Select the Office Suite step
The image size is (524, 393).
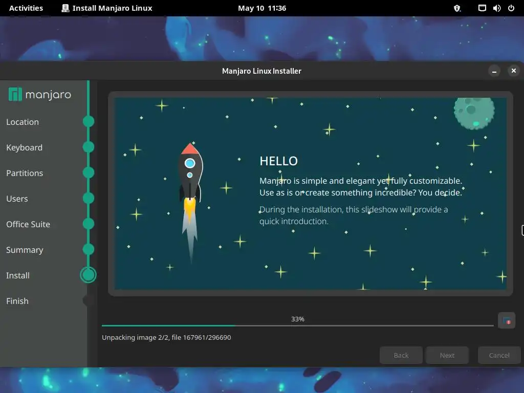point(28,224)
